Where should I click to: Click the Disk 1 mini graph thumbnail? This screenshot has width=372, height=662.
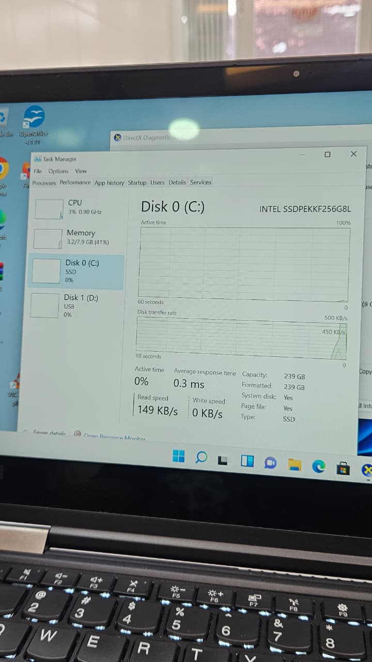(44, 306)
